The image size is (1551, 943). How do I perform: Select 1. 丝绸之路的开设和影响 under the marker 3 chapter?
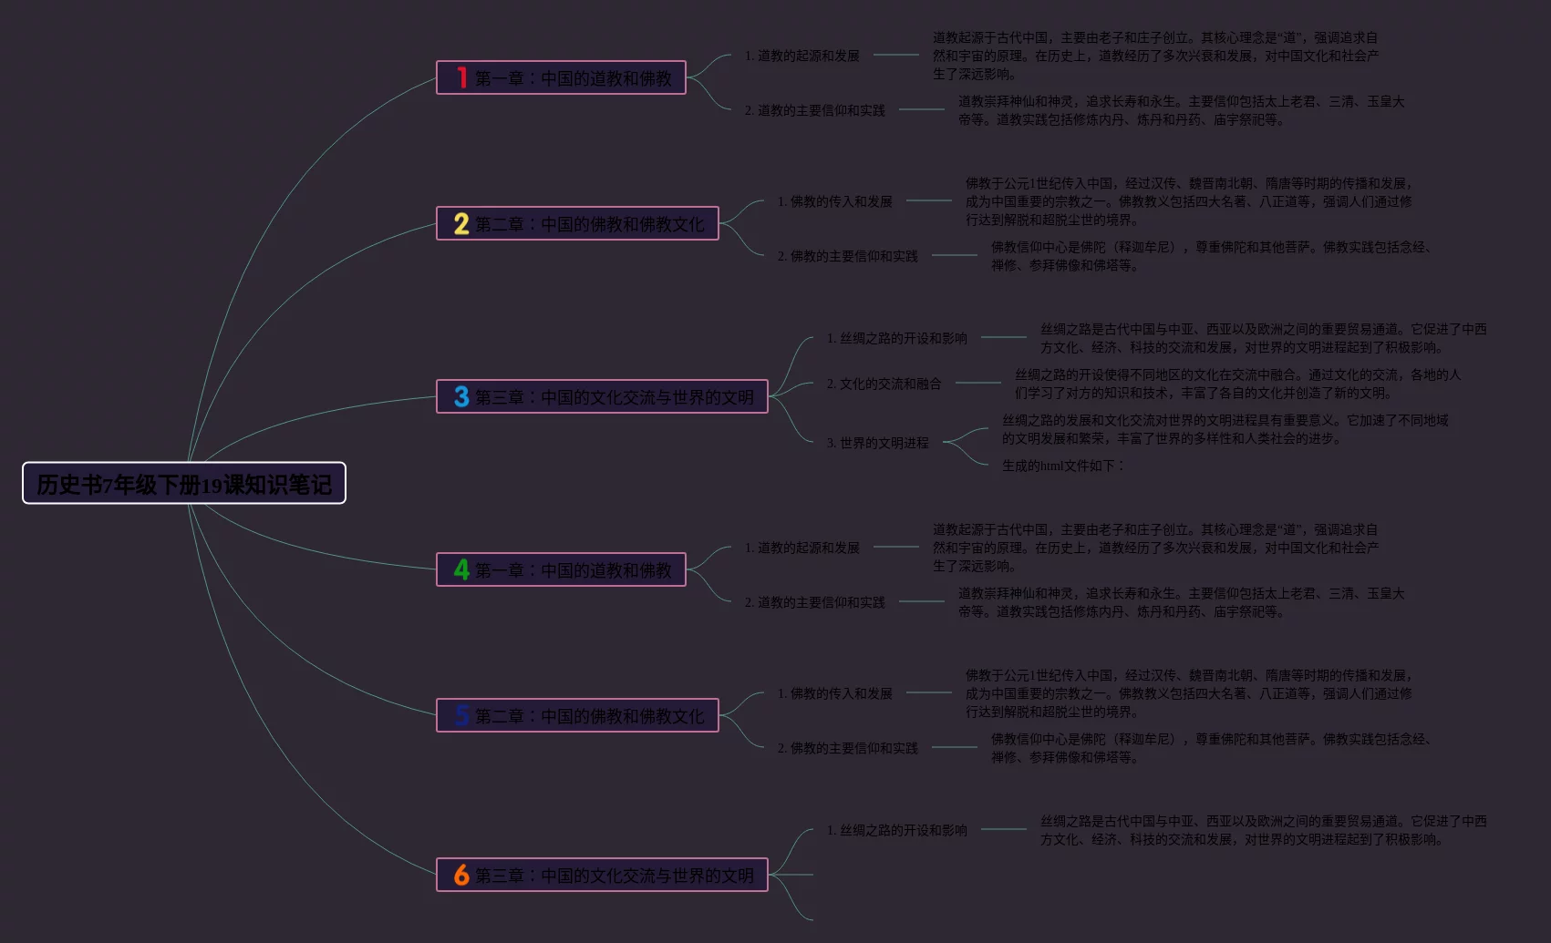(x=897, y=338)
